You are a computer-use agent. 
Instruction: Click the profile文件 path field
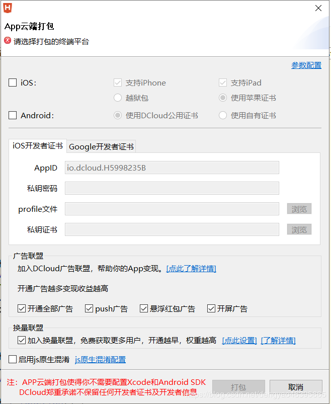[172, 209]
